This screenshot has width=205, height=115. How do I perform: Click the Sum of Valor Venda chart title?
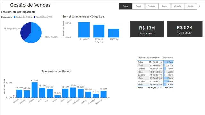[x=83, y=17]
